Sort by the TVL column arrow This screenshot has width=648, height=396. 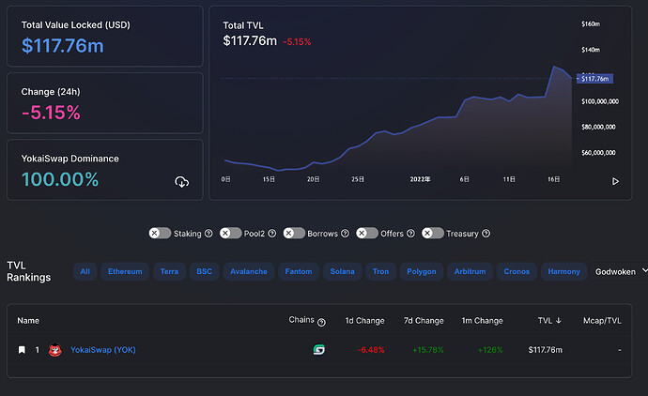559,320
